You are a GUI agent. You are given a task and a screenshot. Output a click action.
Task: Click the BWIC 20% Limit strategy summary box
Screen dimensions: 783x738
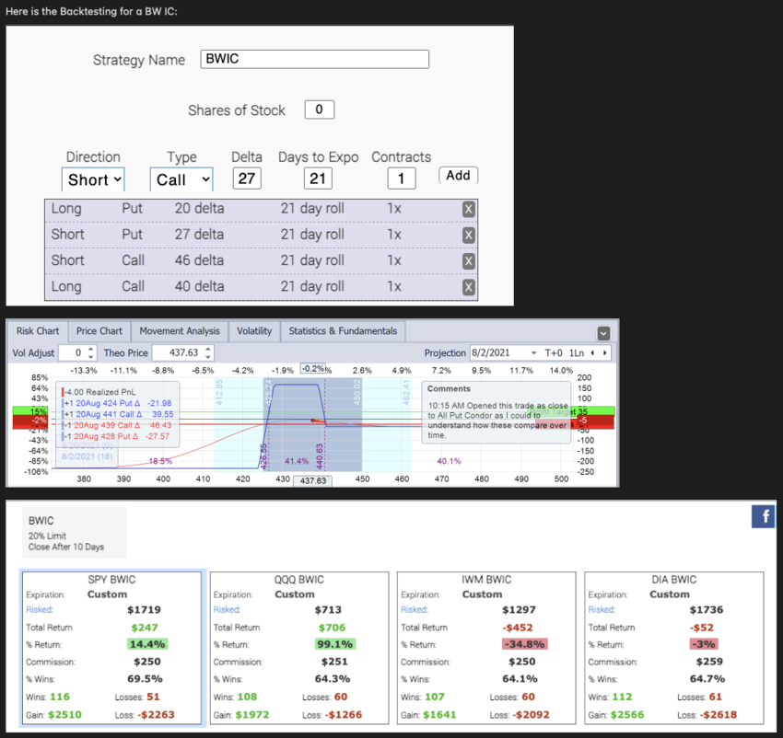pyautogui.click(x=74, y=534)
